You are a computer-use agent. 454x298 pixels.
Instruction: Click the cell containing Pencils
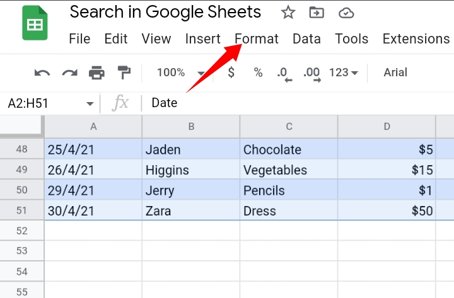click(289, 190)
